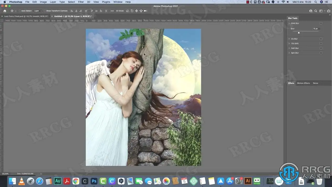The height and width of the screenshot is (187, 332).
Task: Click the three-dots more align options icon
Action: point(112,11)
